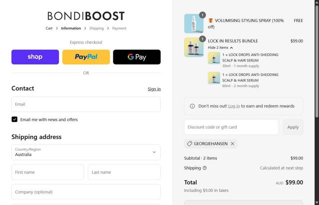Click the tag icon on GEORGIEHANSEN code

click(x=189, y=143)
